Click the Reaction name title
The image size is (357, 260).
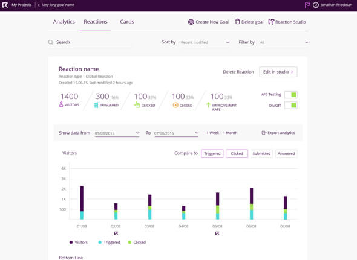[79, 69]
